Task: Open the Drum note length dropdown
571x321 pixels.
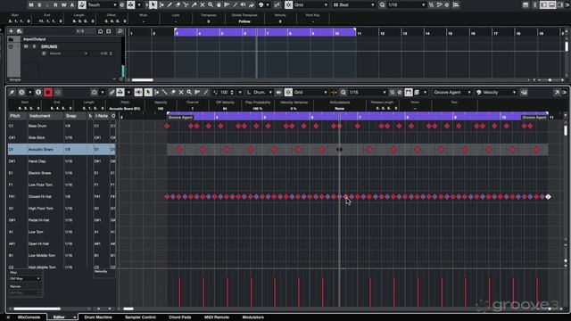Action: pyautogui.click(x=260, y=93)
